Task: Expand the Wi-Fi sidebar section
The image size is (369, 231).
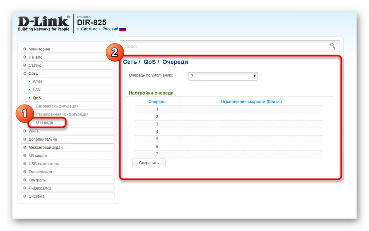Action: 68,131
